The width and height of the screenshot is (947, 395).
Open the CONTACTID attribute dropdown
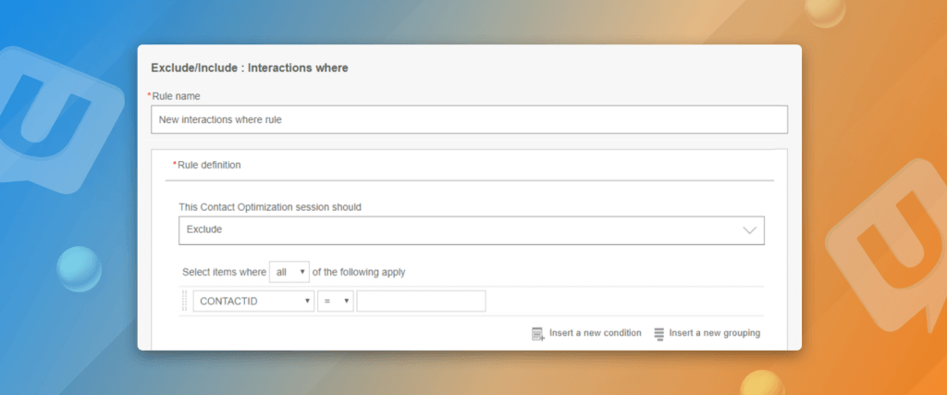coord(252,302)
